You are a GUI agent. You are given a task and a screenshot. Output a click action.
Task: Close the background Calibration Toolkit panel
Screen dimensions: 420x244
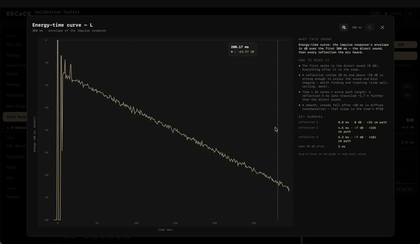[410, 14]
